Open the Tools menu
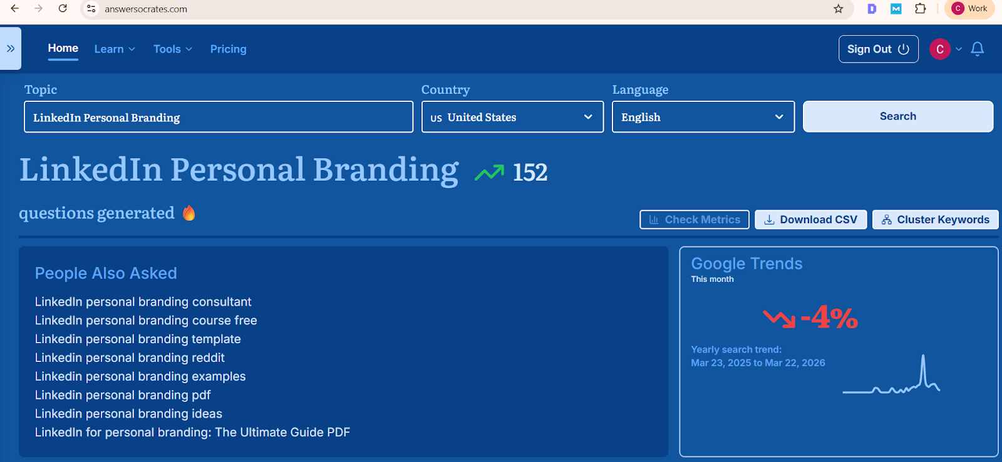This screenshot has width=1002, height=462. (173, 49)
